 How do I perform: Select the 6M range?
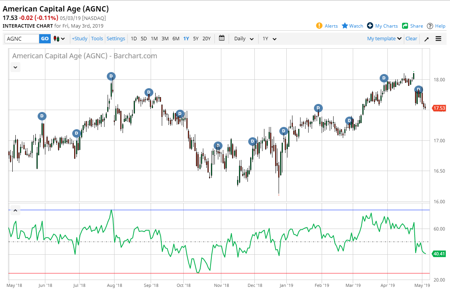176,39
